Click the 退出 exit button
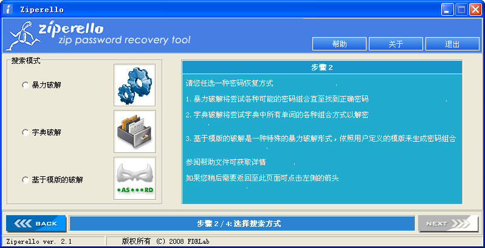 click(453, 44)
